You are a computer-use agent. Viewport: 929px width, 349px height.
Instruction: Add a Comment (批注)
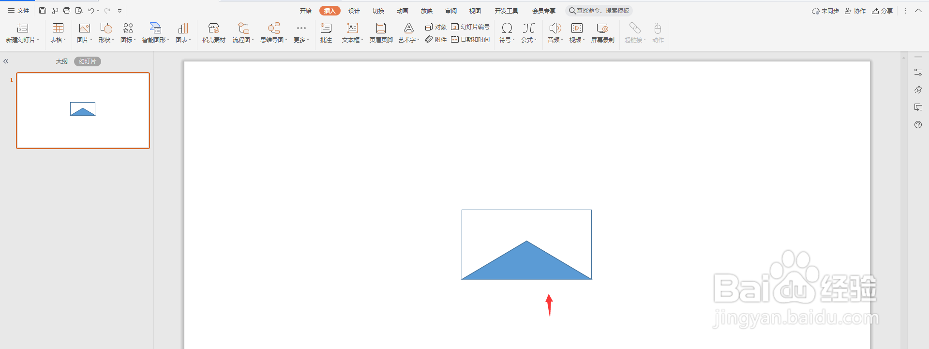(x=326, y=33)
